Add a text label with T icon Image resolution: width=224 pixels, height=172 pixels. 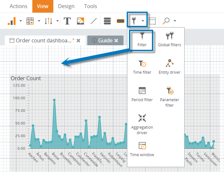point(67,21)
